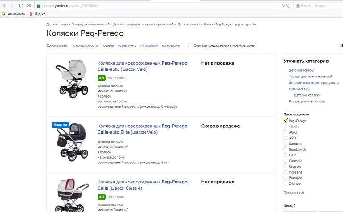
Task: Click the browser back arrow
Action: click(4, 6)
